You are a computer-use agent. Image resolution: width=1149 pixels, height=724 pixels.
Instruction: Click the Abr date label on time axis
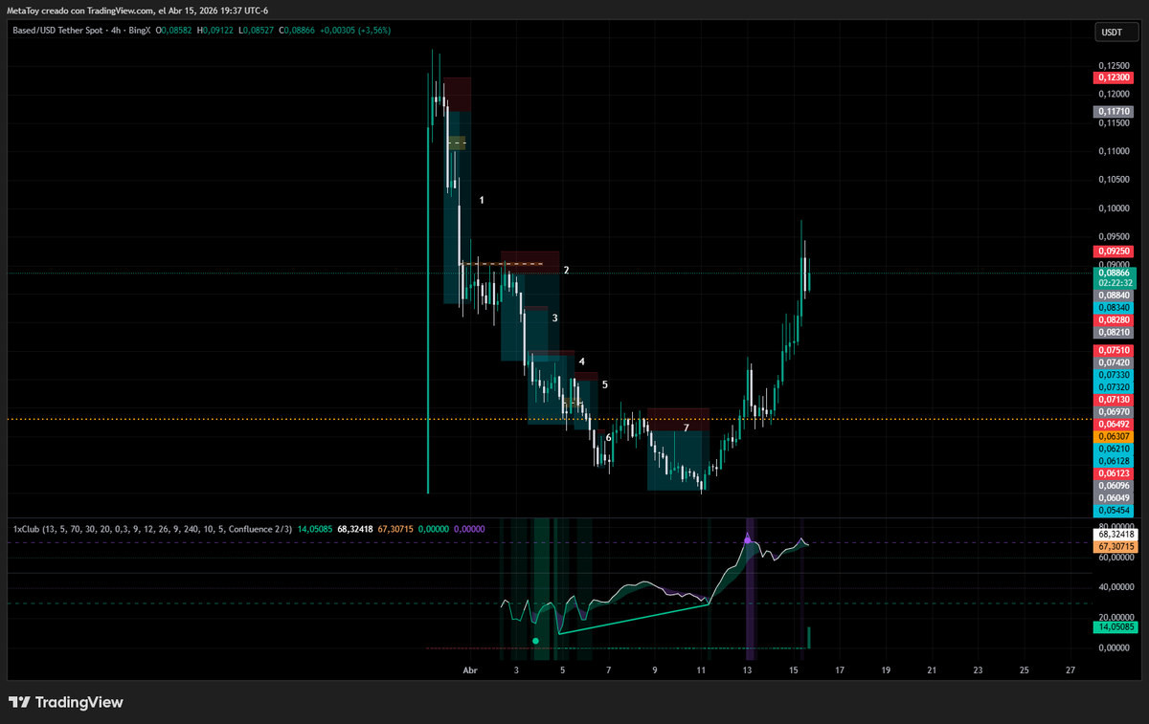point(470,670)
